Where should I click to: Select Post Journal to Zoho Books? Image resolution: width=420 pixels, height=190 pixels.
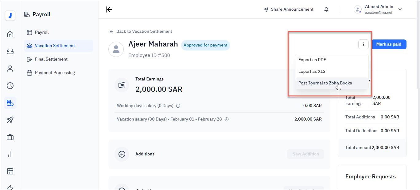pos(325,83)
